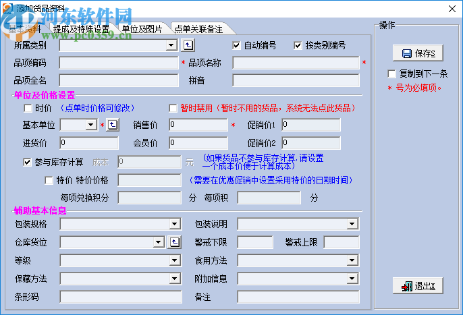Viewport: 463px width, 315px height.
Task: Click the 保存S save button
Action: (x=418, y=53)
